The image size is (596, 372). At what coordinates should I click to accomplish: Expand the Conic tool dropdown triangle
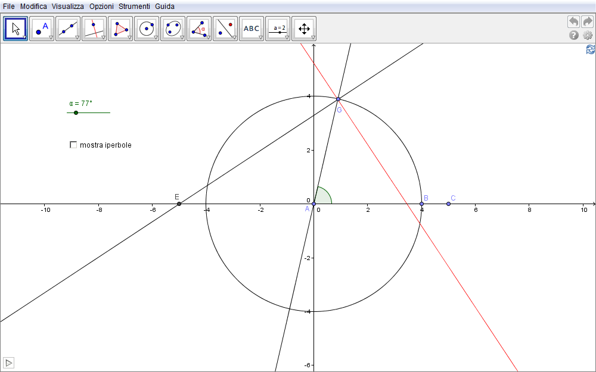182,37
